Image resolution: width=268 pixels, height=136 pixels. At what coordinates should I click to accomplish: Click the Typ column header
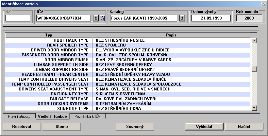49,35
